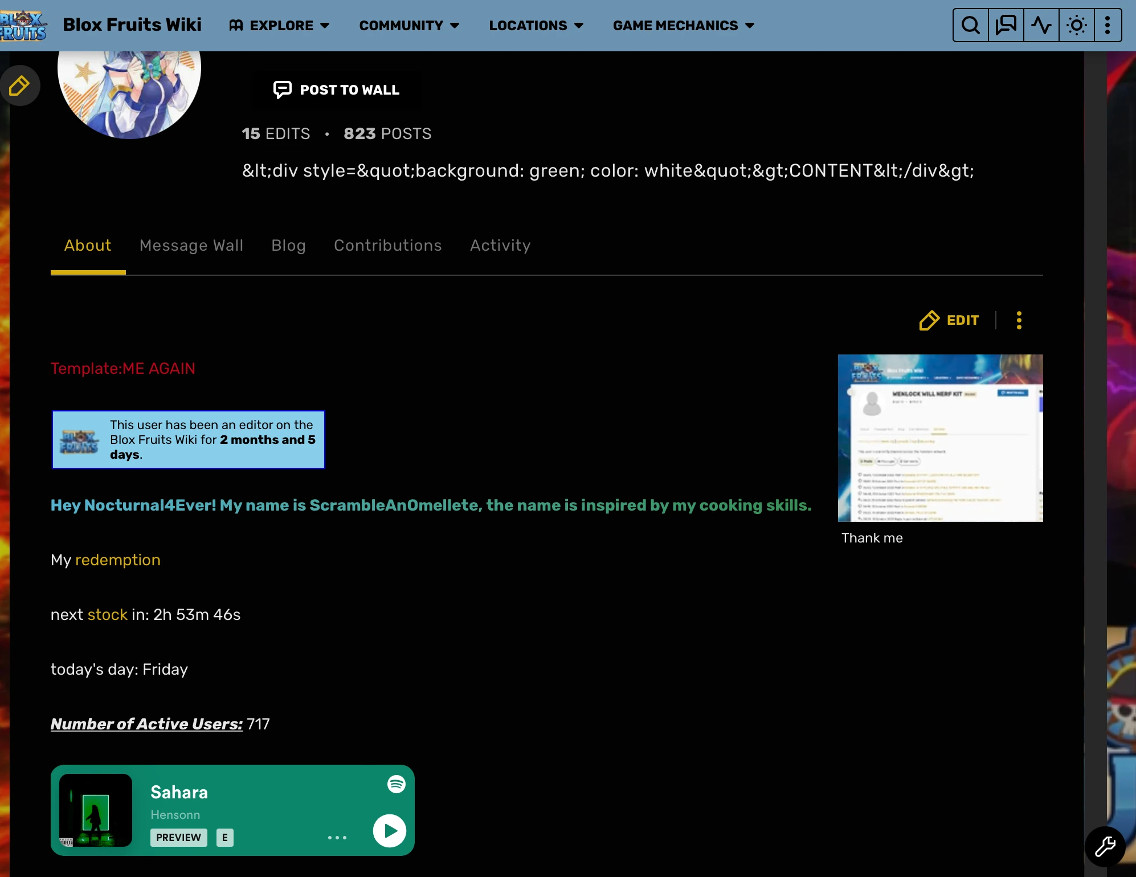
Task: Click the floating pencil edit icon at left
Action: point(19,86)
